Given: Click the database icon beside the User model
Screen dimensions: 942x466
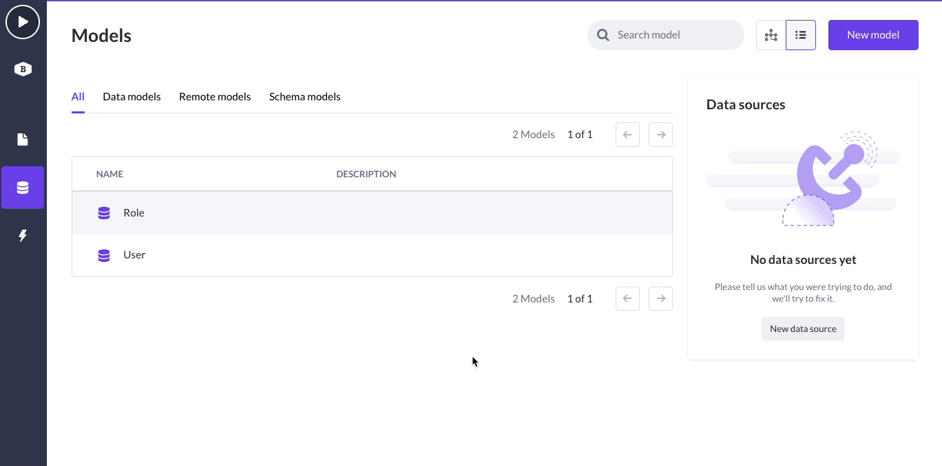Looking at the screenshot, I should 103,255.
